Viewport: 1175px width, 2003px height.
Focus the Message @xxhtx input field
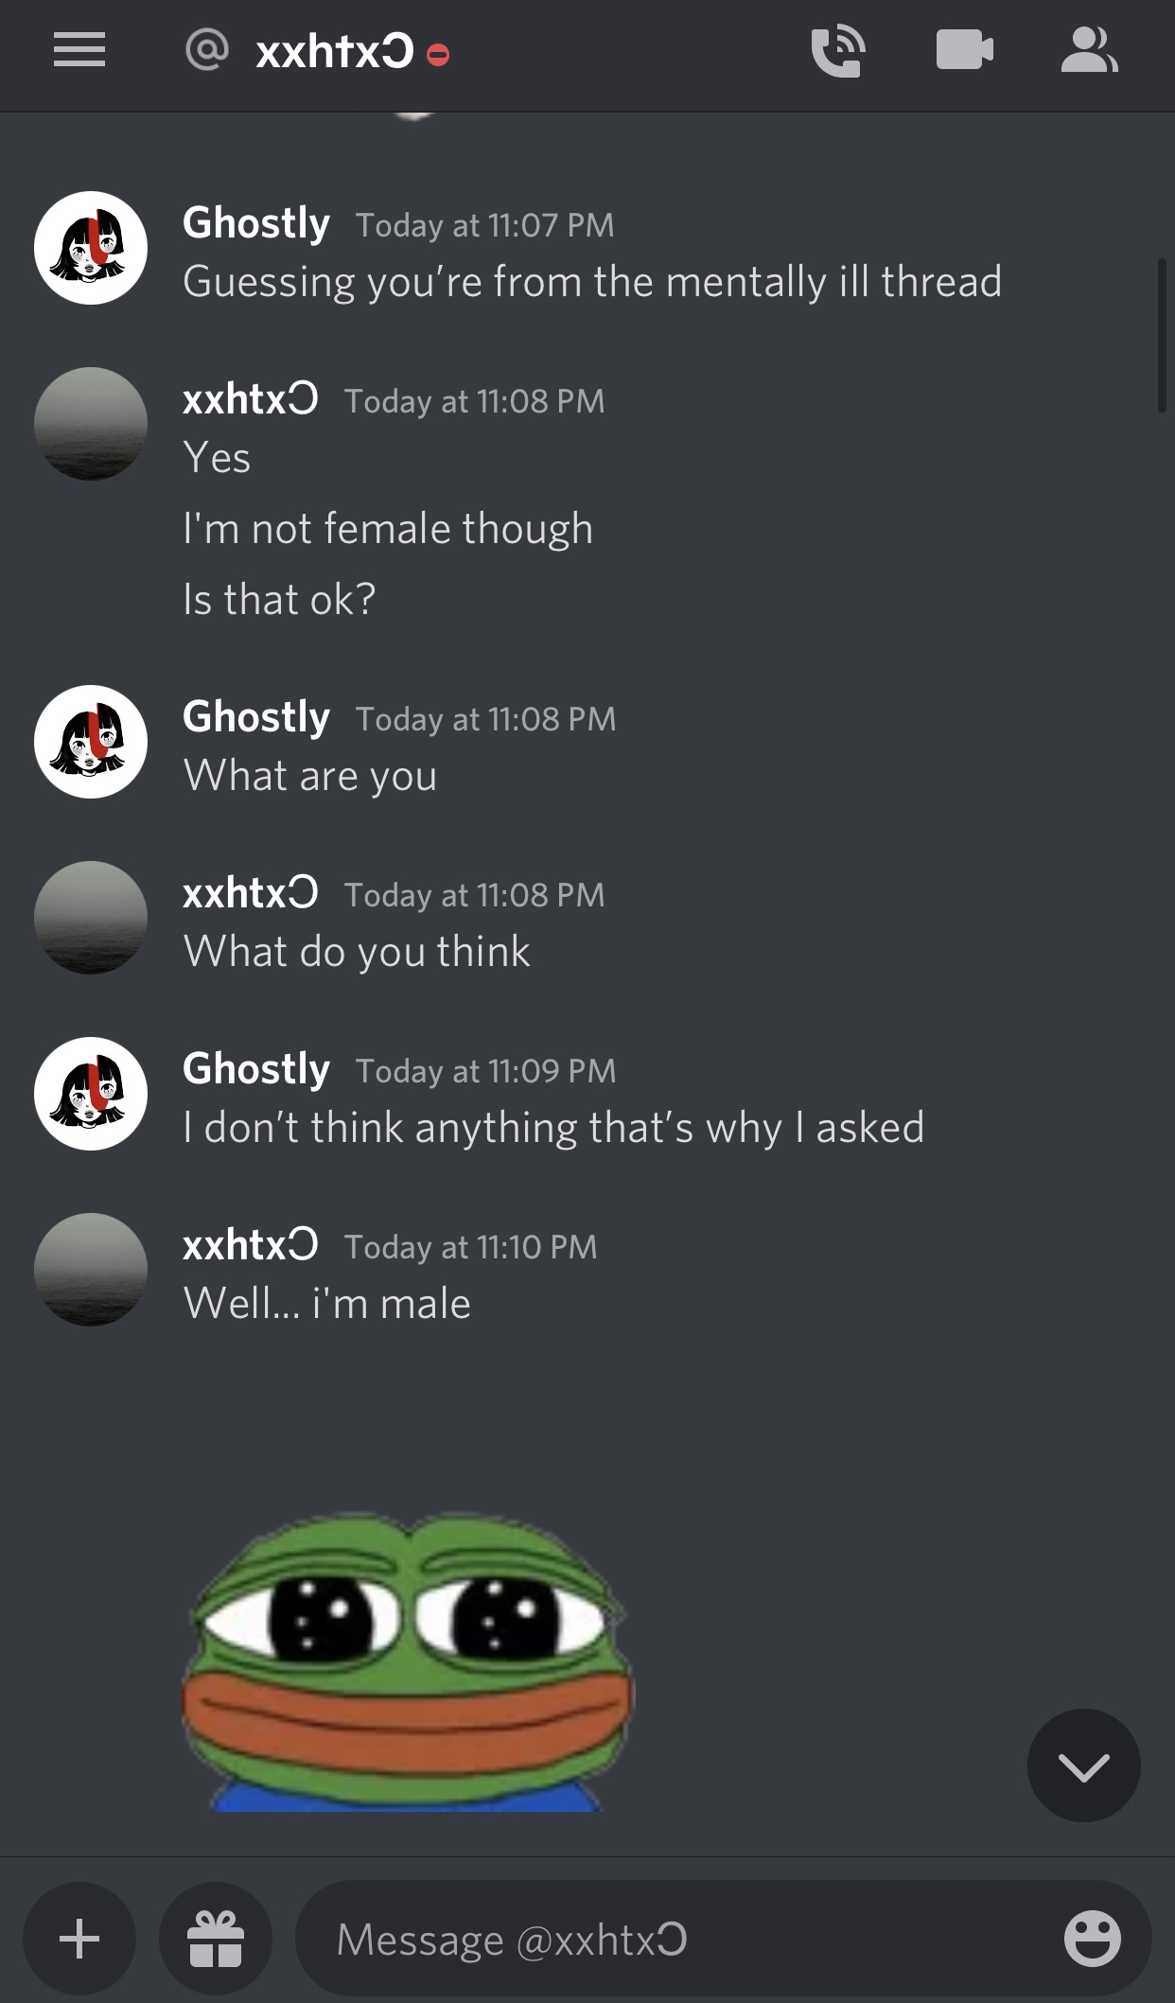pyautogui.click(x=724, y=1939)
